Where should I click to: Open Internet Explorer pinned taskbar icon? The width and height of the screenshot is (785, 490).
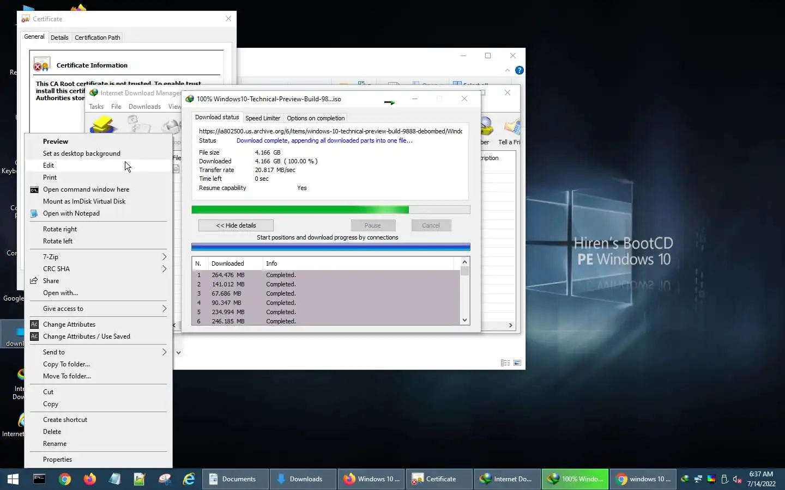189,479
